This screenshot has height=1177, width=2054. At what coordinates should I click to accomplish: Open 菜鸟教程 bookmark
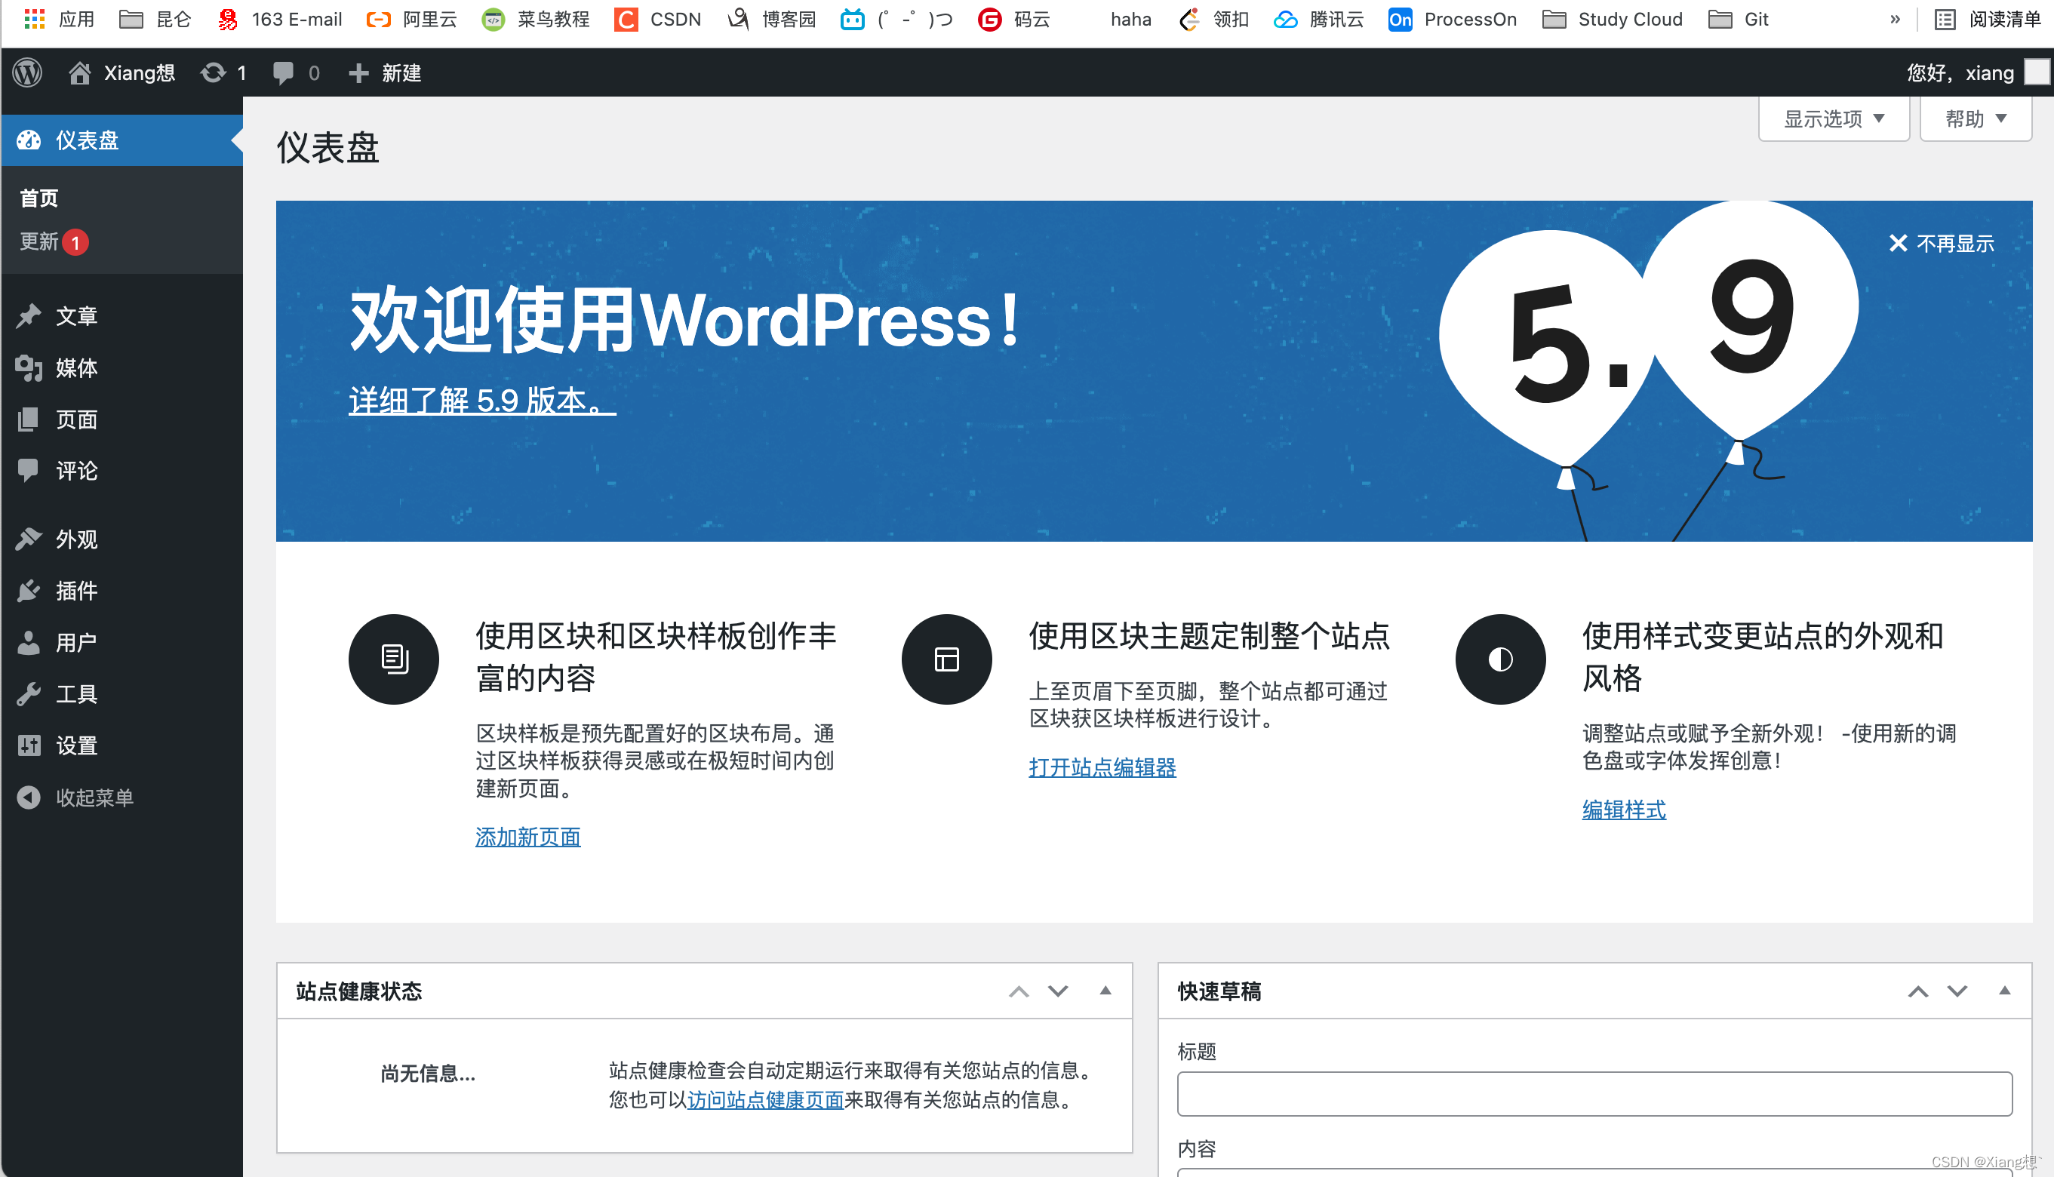(535, 19)
